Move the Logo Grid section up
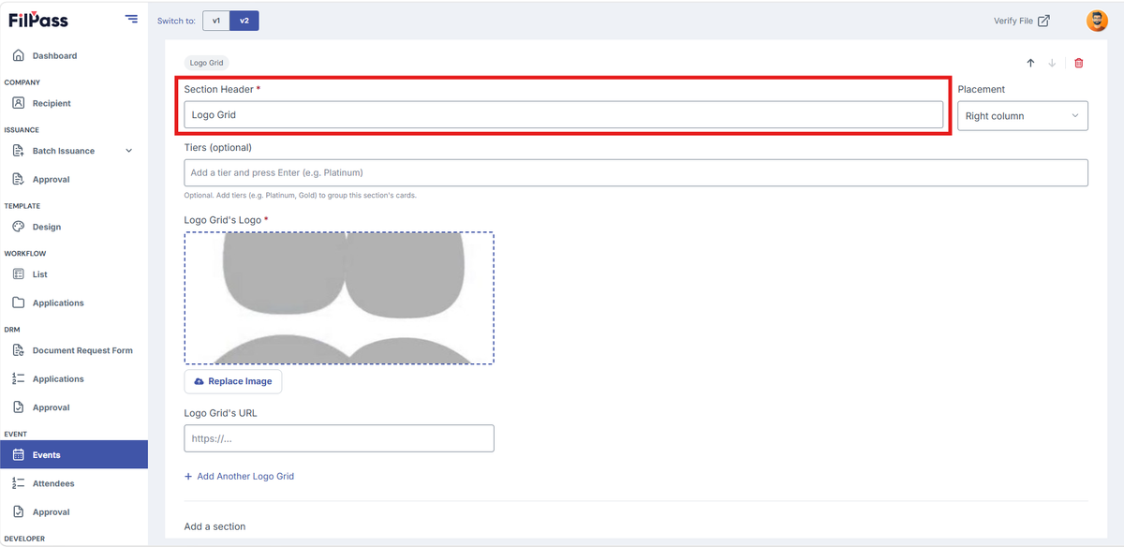This screenshot has width=1124, height=547. [1030, 63]
